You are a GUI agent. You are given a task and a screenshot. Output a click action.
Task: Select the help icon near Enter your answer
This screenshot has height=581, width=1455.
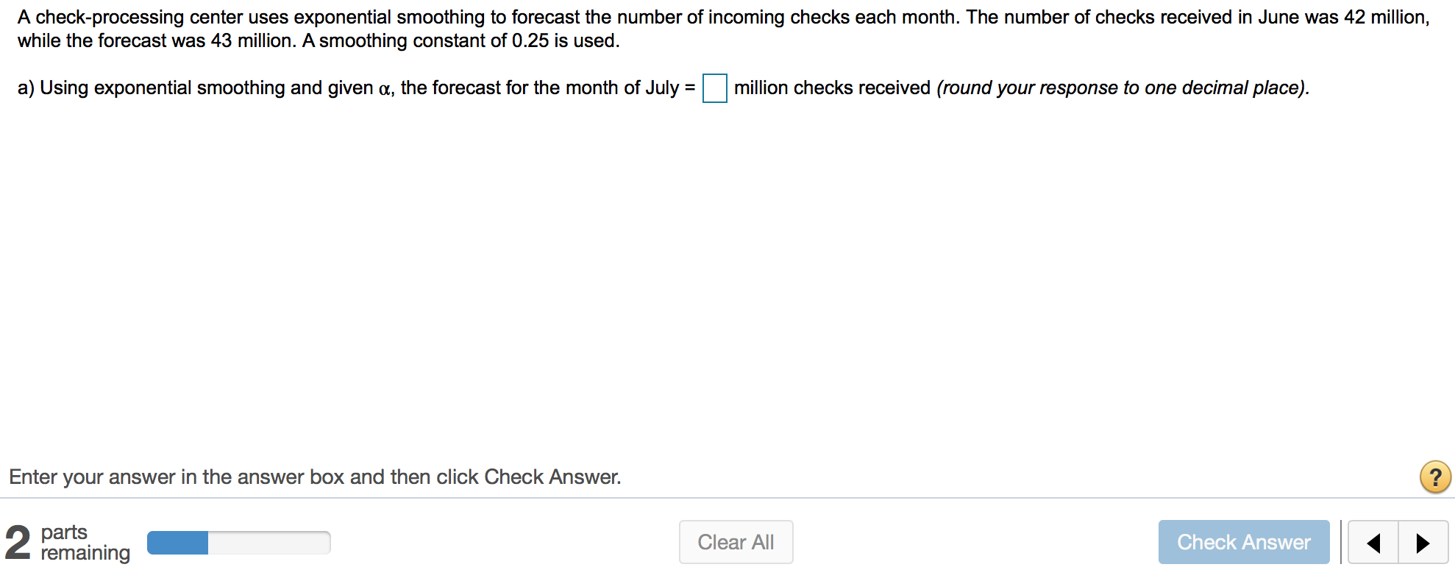point(1435,477)
